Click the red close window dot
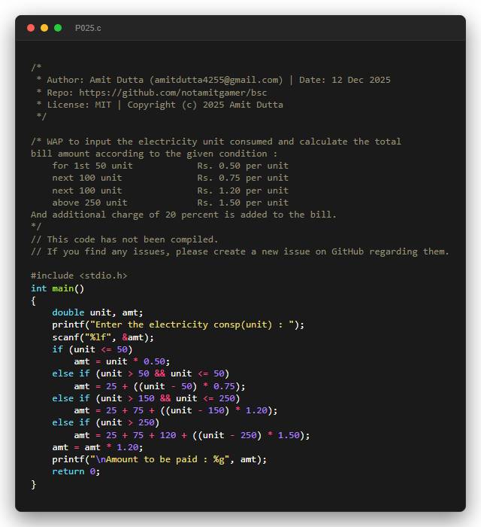 point(31,28)
